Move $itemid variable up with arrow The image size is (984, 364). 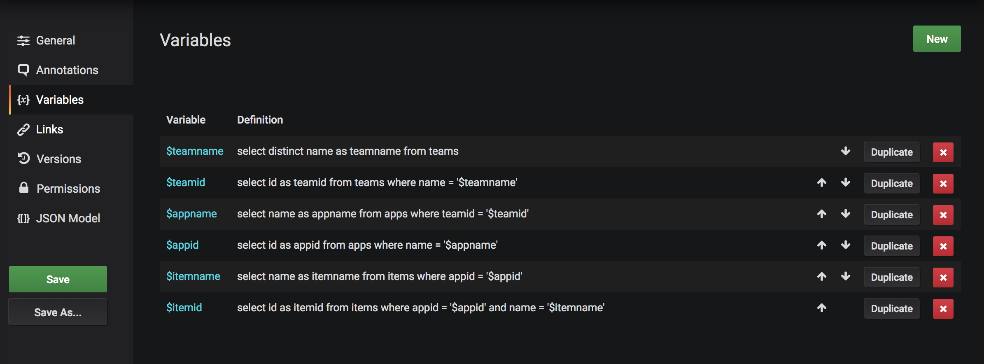click(x=822, y=308)
